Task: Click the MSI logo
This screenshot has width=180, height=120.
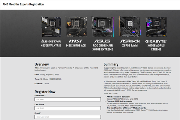Action: click(75, 41)
